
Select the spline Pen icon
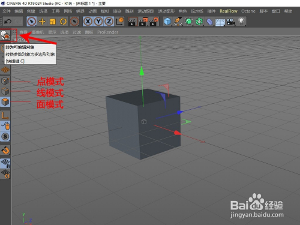178,22
